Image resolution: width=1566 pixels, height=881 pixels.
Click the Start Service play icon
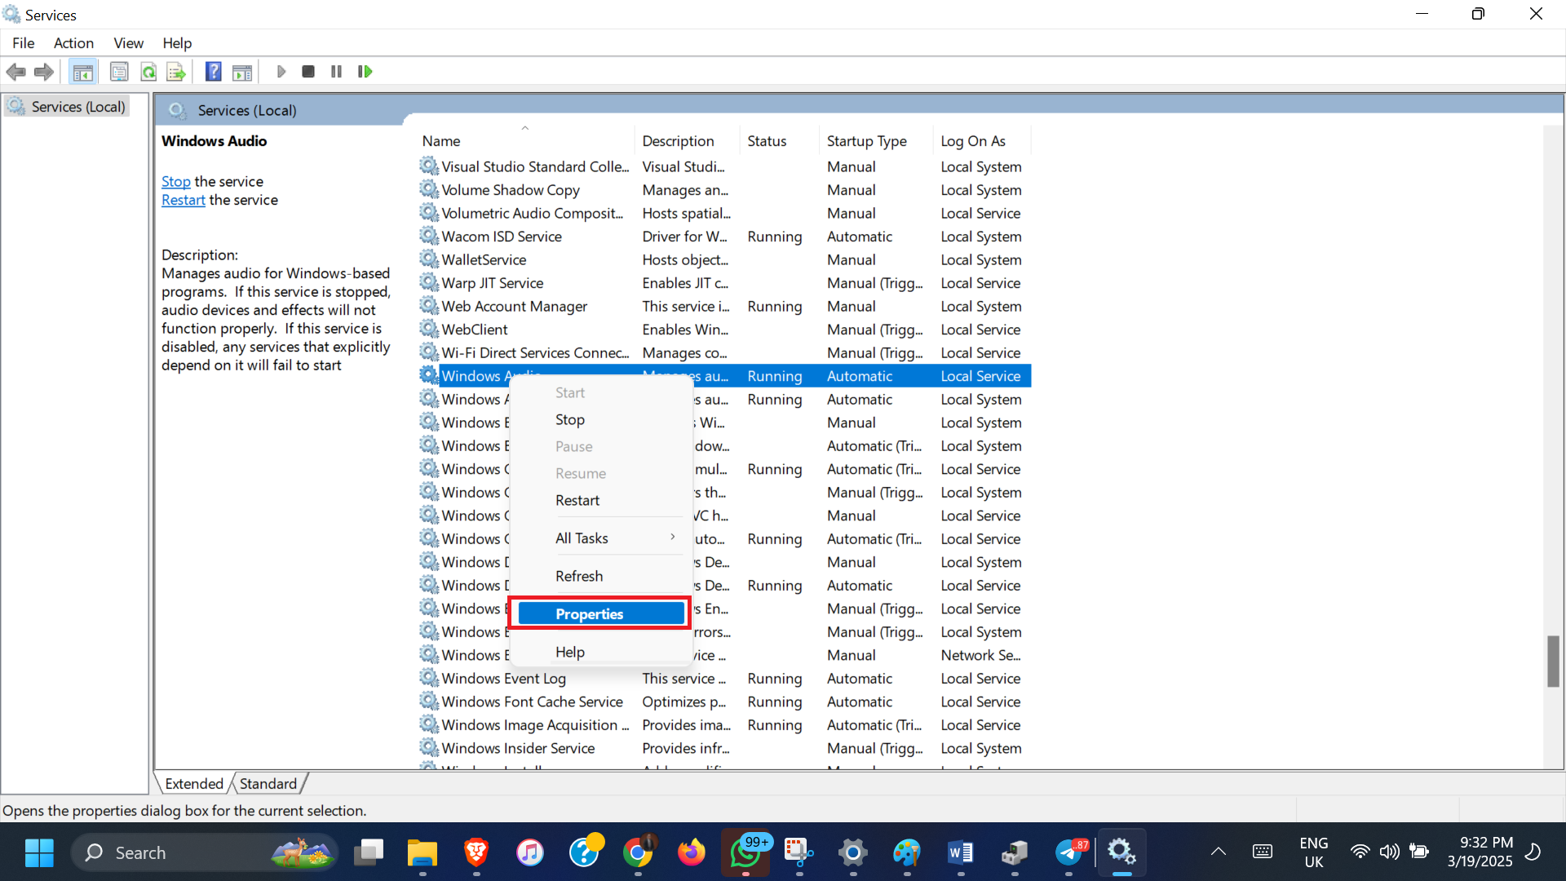pyautogui.click(x=281, y=72)
